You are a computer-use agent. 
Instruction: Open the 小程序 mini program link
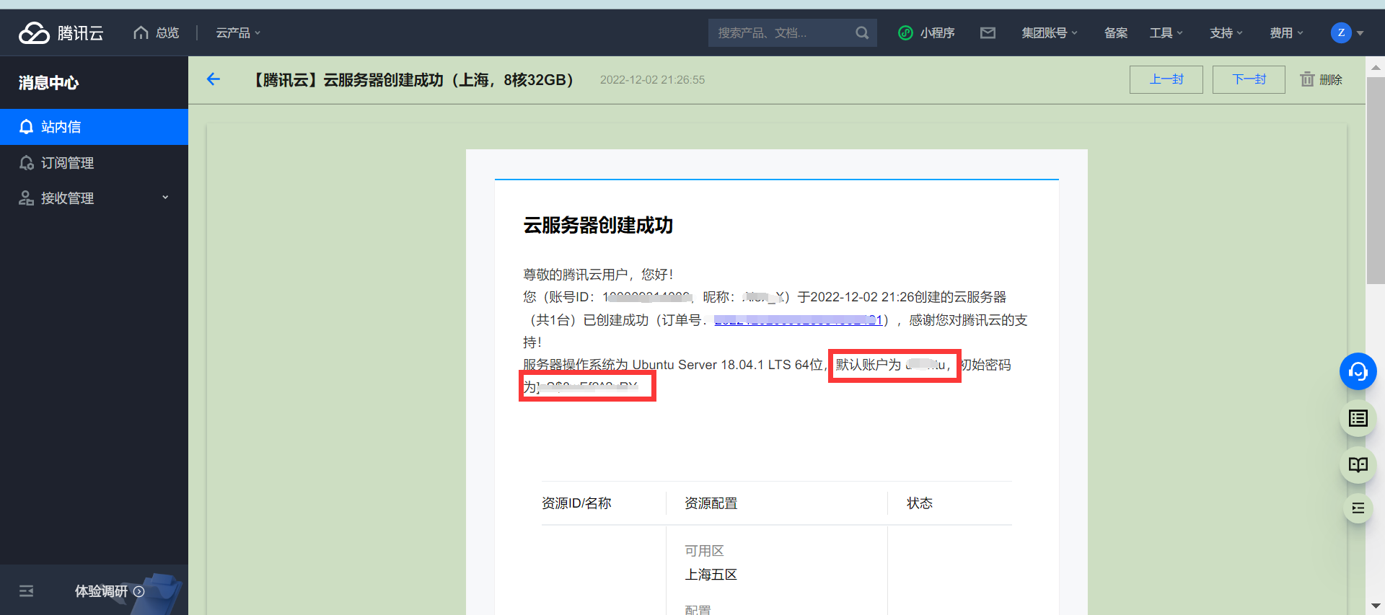926,33
